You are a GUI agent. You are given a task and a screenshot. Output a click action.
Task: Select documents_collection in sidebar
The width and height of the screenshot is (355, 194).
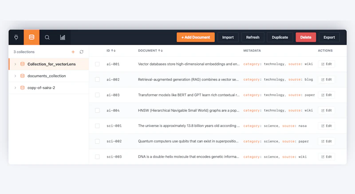(x=49, y=76)
